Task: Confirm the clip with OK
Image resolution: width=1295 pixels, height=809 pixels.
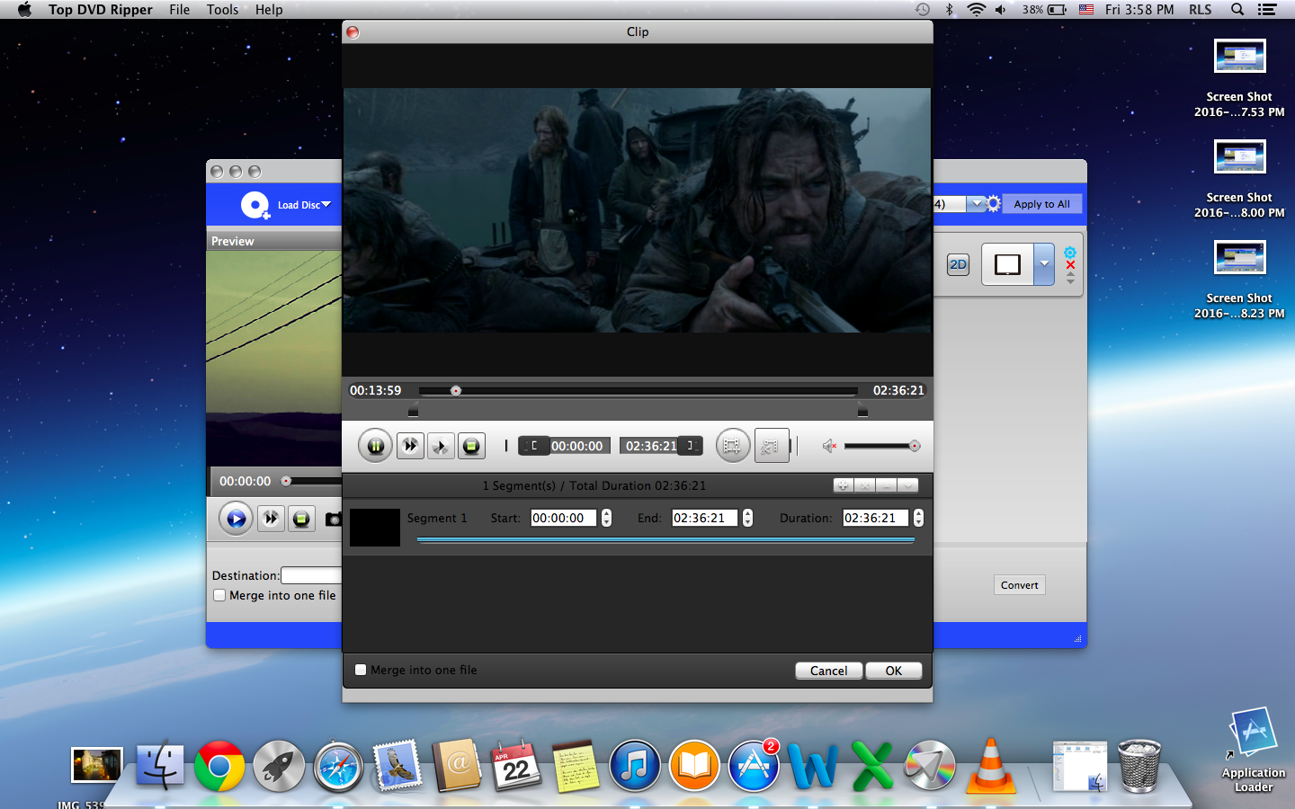Action: (893, 671)
